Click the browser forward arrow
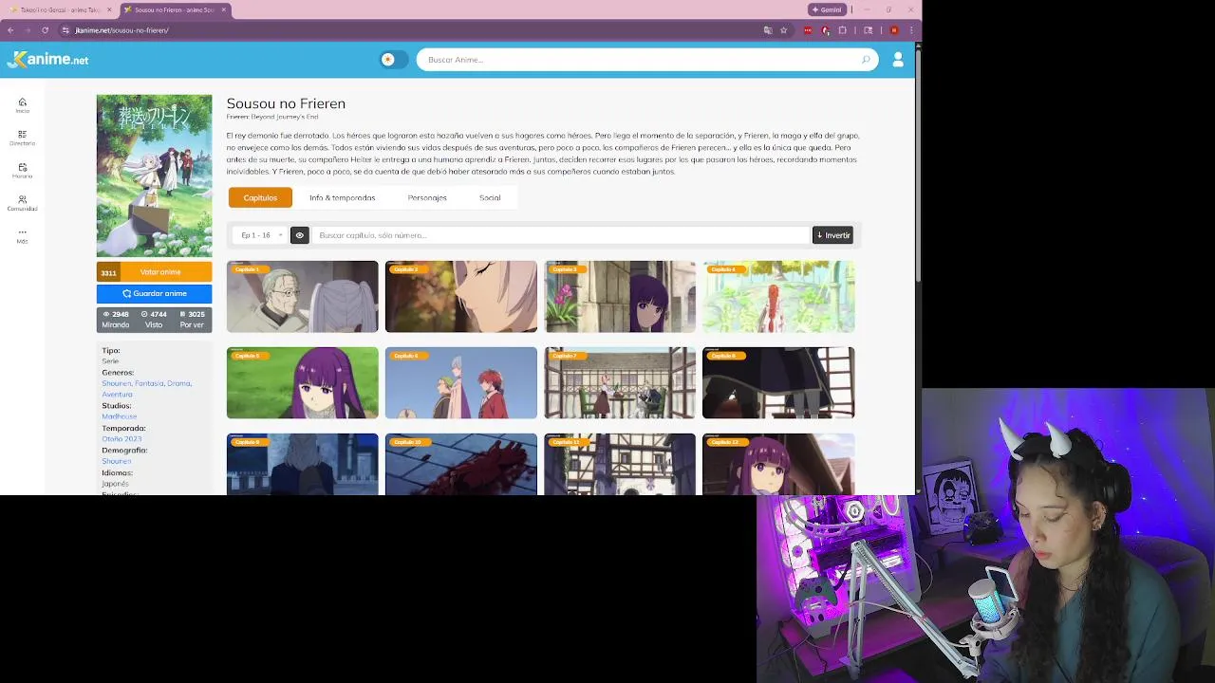This screenshot has width=1215, height=683. coord(28,30)
